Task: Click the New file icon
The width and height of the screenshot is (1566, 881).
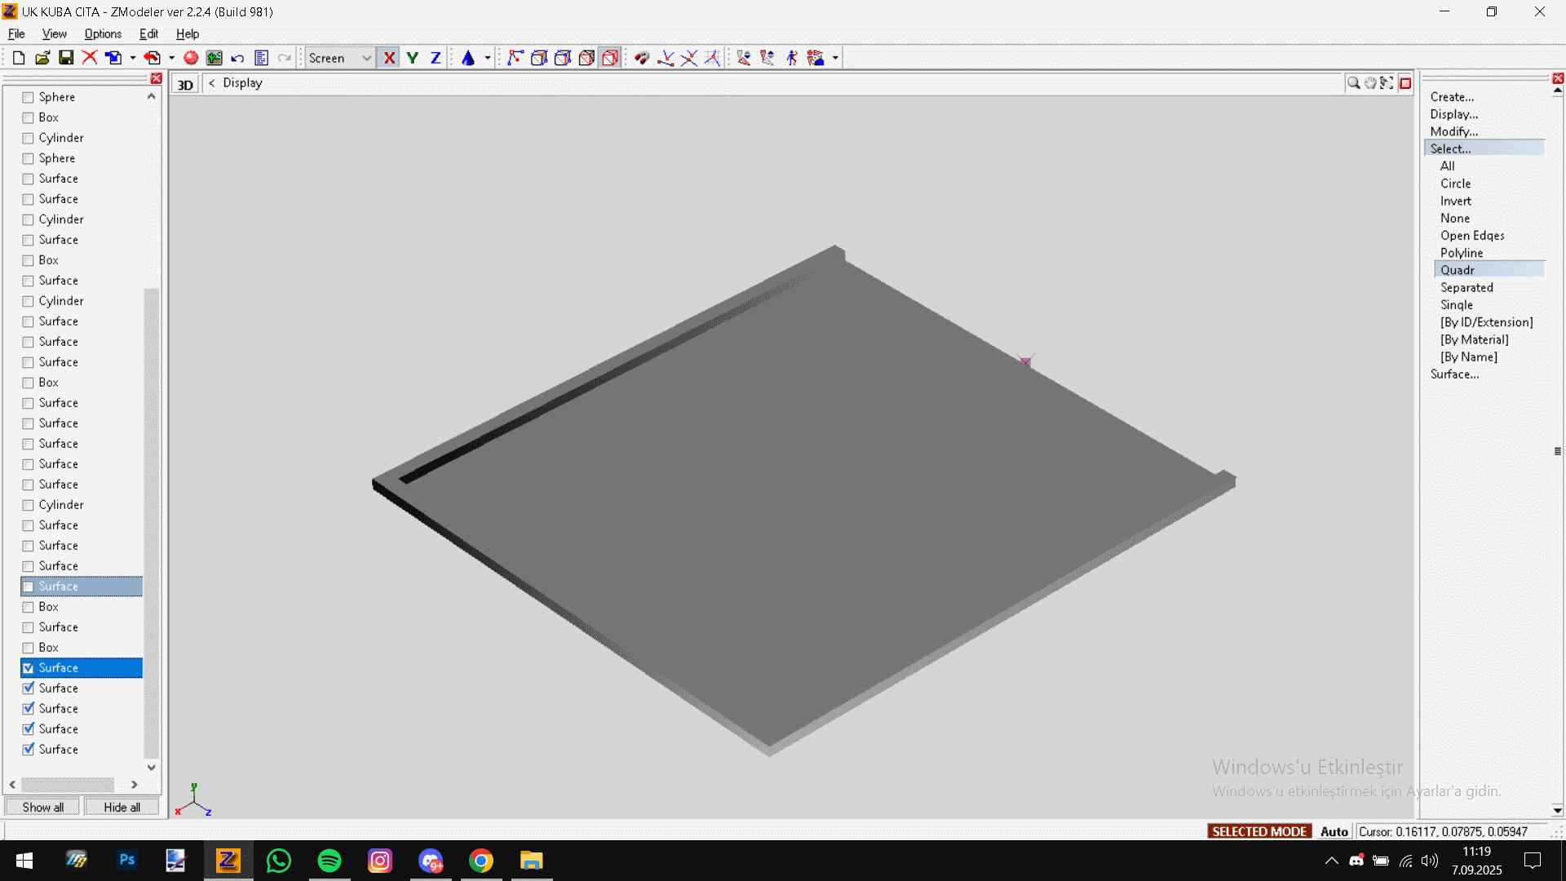Action: click(x=19, y=58)
